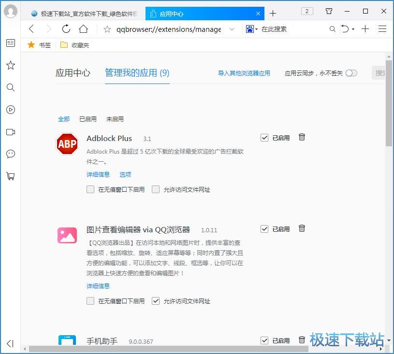
Task: Select 管理我的应用 (9) tab
Action: 137,73
